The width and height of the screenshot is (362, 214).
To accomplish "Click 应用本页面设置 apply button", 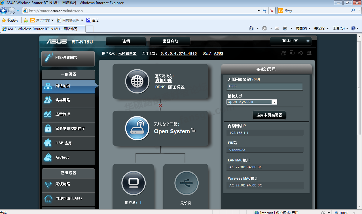I will pyautogui.click(x=269, y=115).
